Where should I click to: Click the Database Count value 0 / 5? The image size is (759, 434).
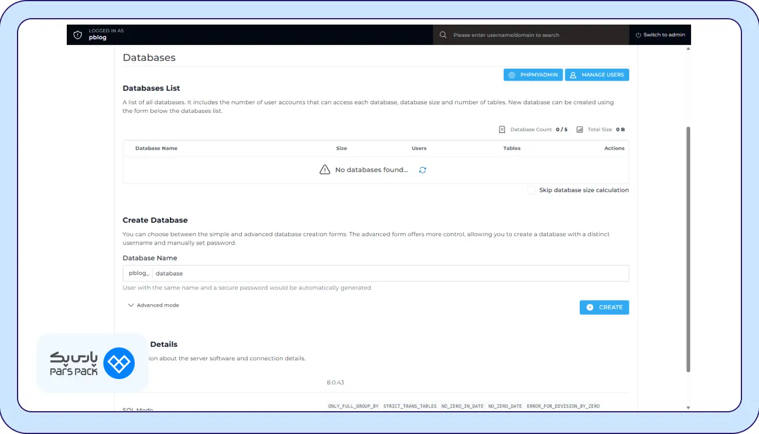coord(562,130)
